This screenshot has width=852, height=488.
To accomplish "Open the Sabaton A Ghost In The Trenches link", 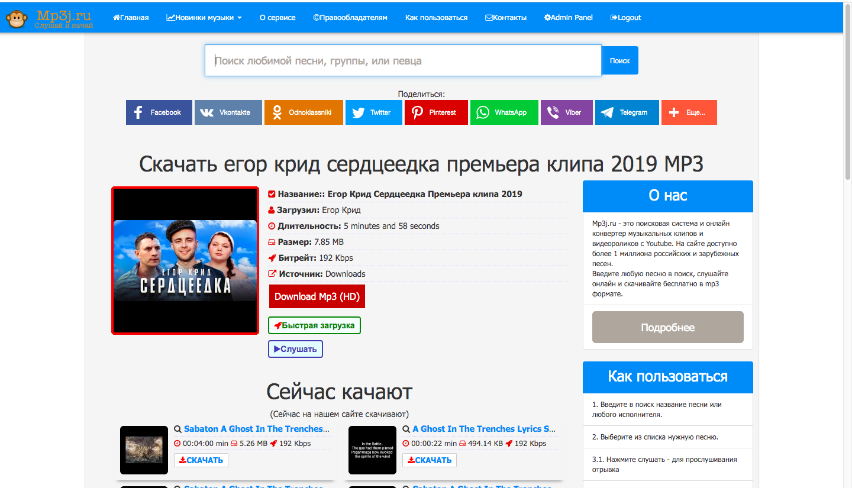I will pyautogui.click(x=257, y=429).
